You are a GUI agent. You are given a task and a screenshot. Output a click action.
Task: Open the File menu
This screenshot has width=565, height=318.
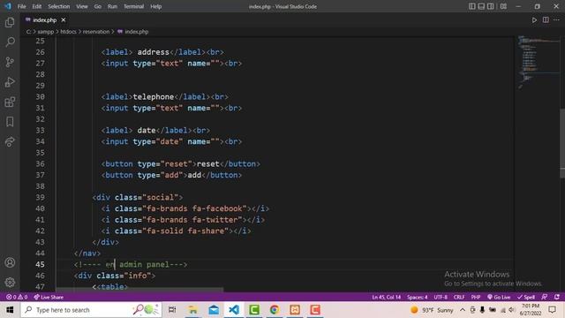21,6
